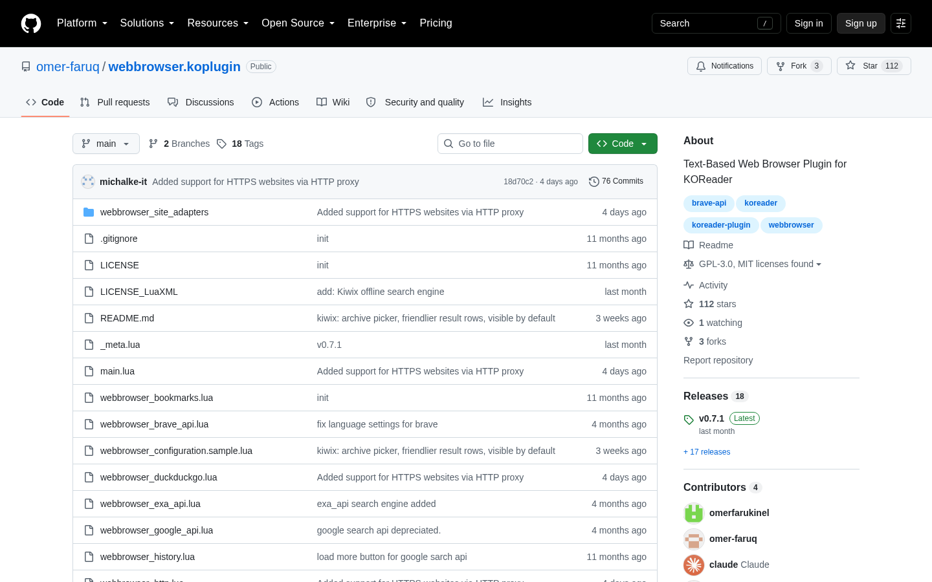
Task: Click the v0.7.1 release tag icon
Action: pyautogui.click(x=689, y=420)
